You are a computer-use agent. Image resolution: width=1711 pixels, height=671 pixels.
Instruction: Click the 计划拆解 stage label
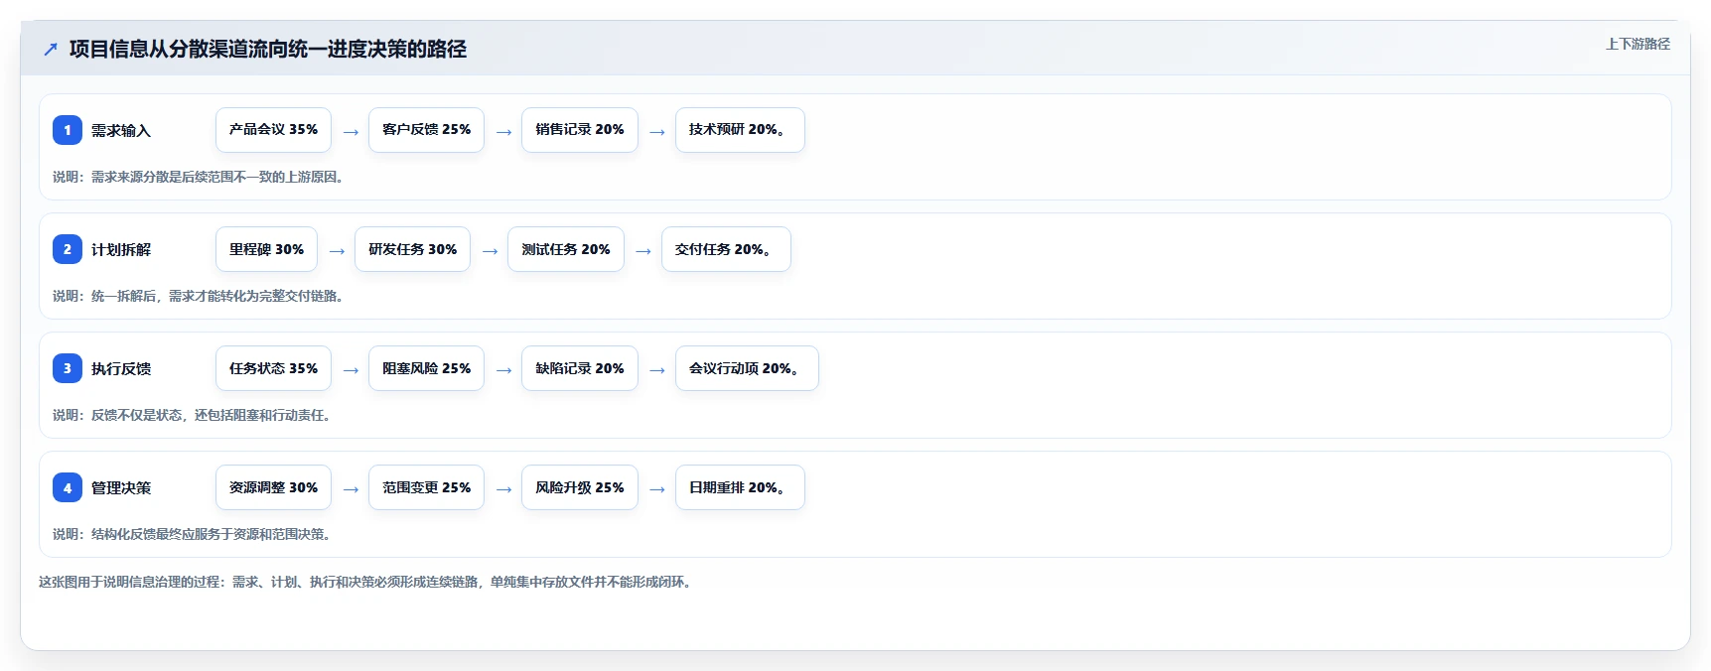[121, 249]
